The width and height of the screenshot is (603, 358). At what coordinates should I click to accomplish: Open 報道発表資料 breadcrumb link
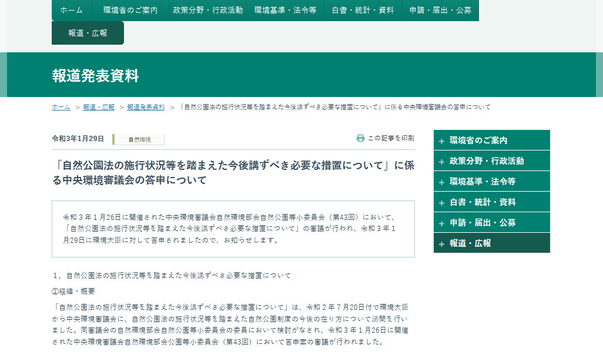click(x=146, y=107)
